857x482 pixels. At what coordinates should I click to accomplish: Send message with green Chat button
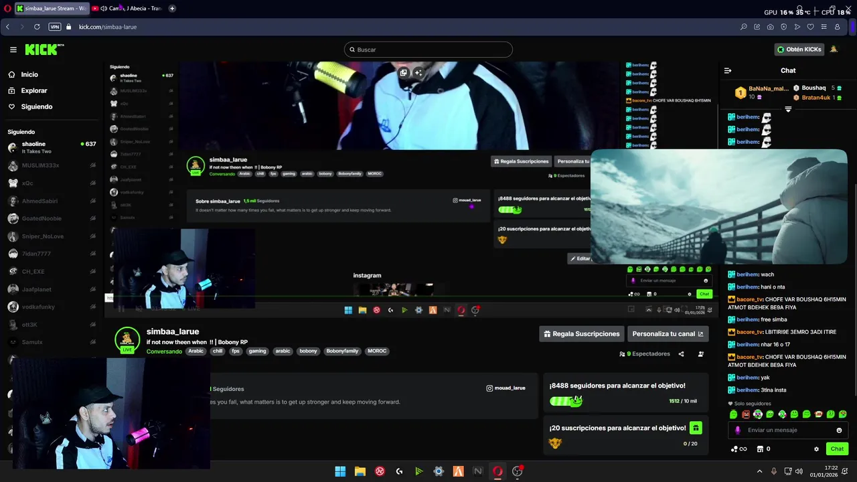[837, 449]
